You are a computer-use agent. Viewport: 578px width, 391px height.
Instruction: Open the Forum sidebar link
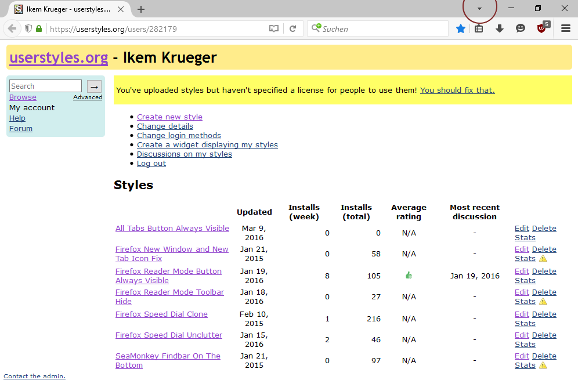coord(21,129)
